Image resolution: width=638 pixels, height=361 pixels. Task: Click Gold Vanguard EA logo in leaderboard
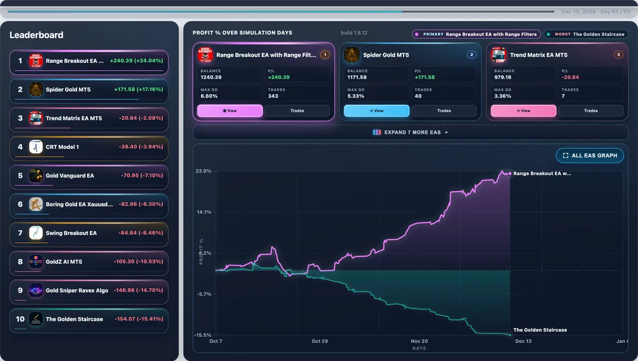coord(36,175)
